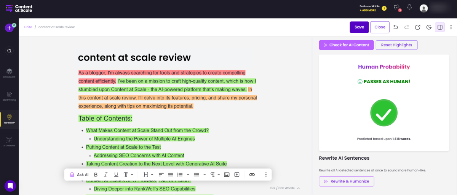Open the chat support bubble
Screen dimensions: 457x195
pyautogui.click(x=10, y=186)
